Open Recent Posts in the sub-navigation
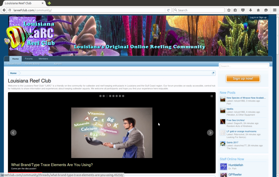Screen dimensions: 279x177 (x=14, y=64)
